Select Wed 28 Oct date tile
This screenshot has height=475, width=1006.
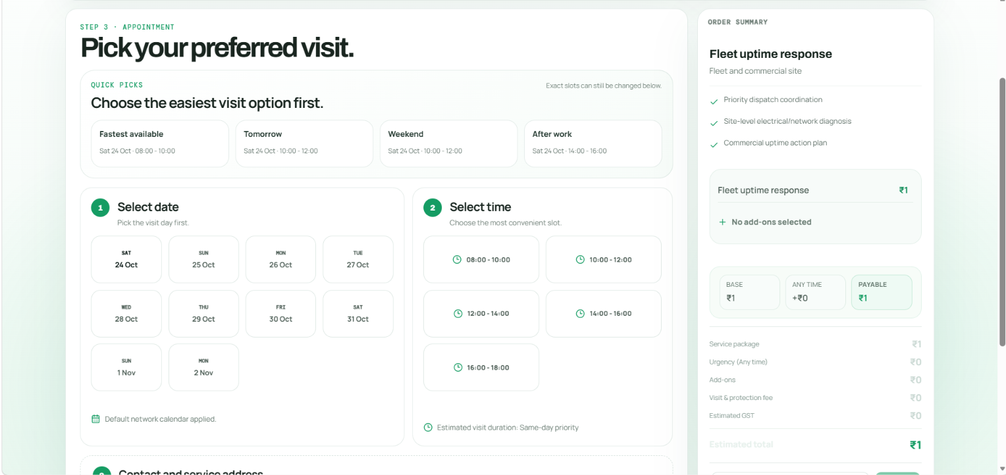coord(126,314)
